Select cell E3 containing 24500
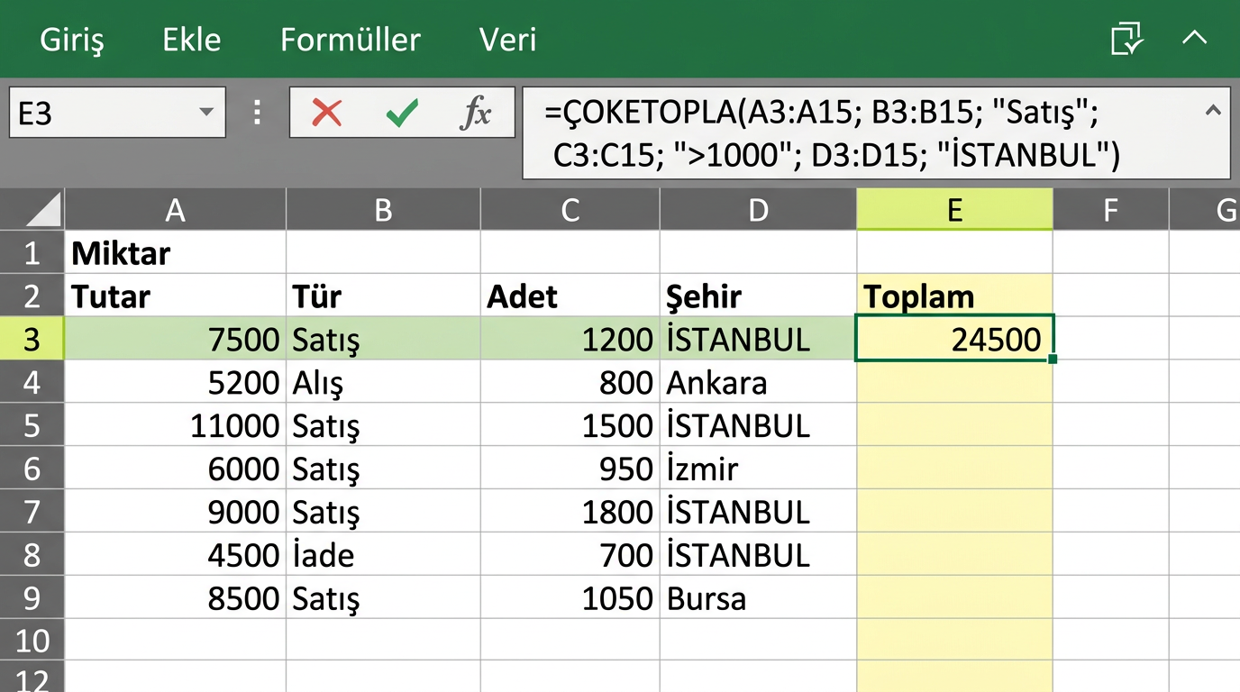 pos(953,339)
